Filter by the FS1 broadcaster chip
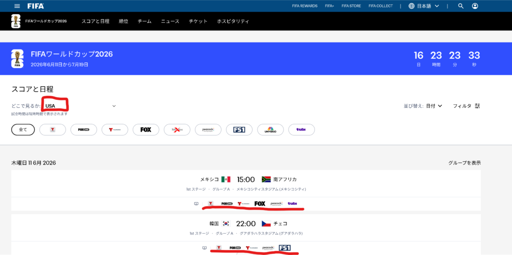The width and height of the screenshot is (512, 255). (x=239, y=129)
